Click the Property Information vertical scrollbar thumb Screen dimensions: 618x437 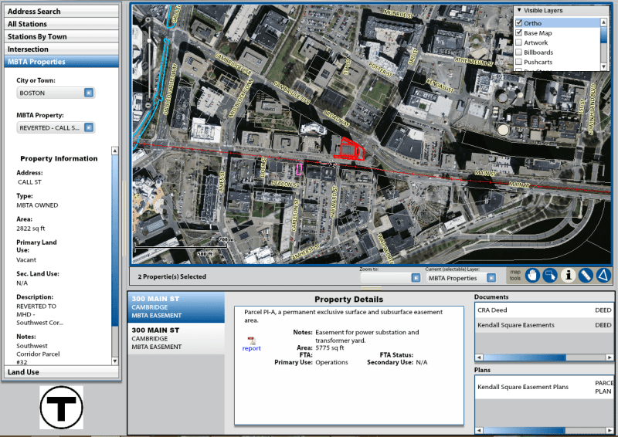pyautogui.click(x=114, y=240)
